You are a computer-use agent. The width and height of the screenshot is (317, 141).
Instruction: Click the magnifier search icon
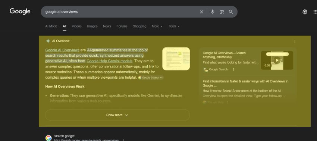click(x=231, y=12)
